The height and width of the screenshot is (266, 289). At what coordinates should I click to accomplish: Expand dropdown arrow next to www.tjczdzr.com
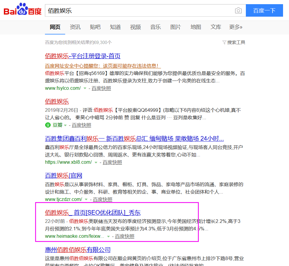click(x=86, y=199)
